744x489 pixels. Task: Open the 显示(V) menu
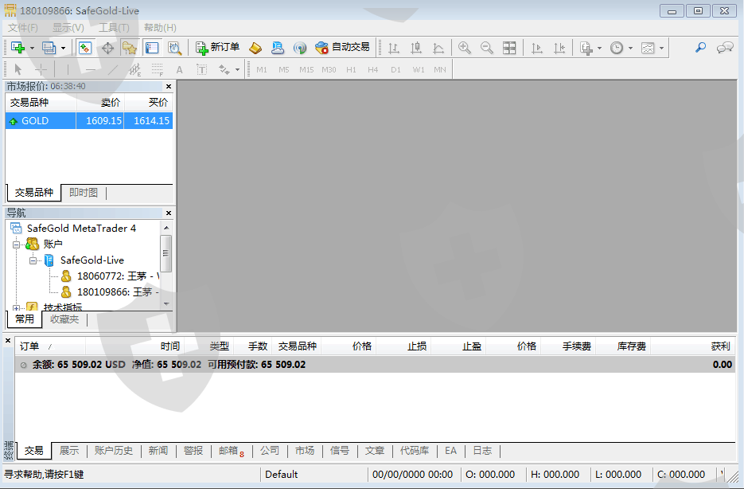(x=68, y=28)
